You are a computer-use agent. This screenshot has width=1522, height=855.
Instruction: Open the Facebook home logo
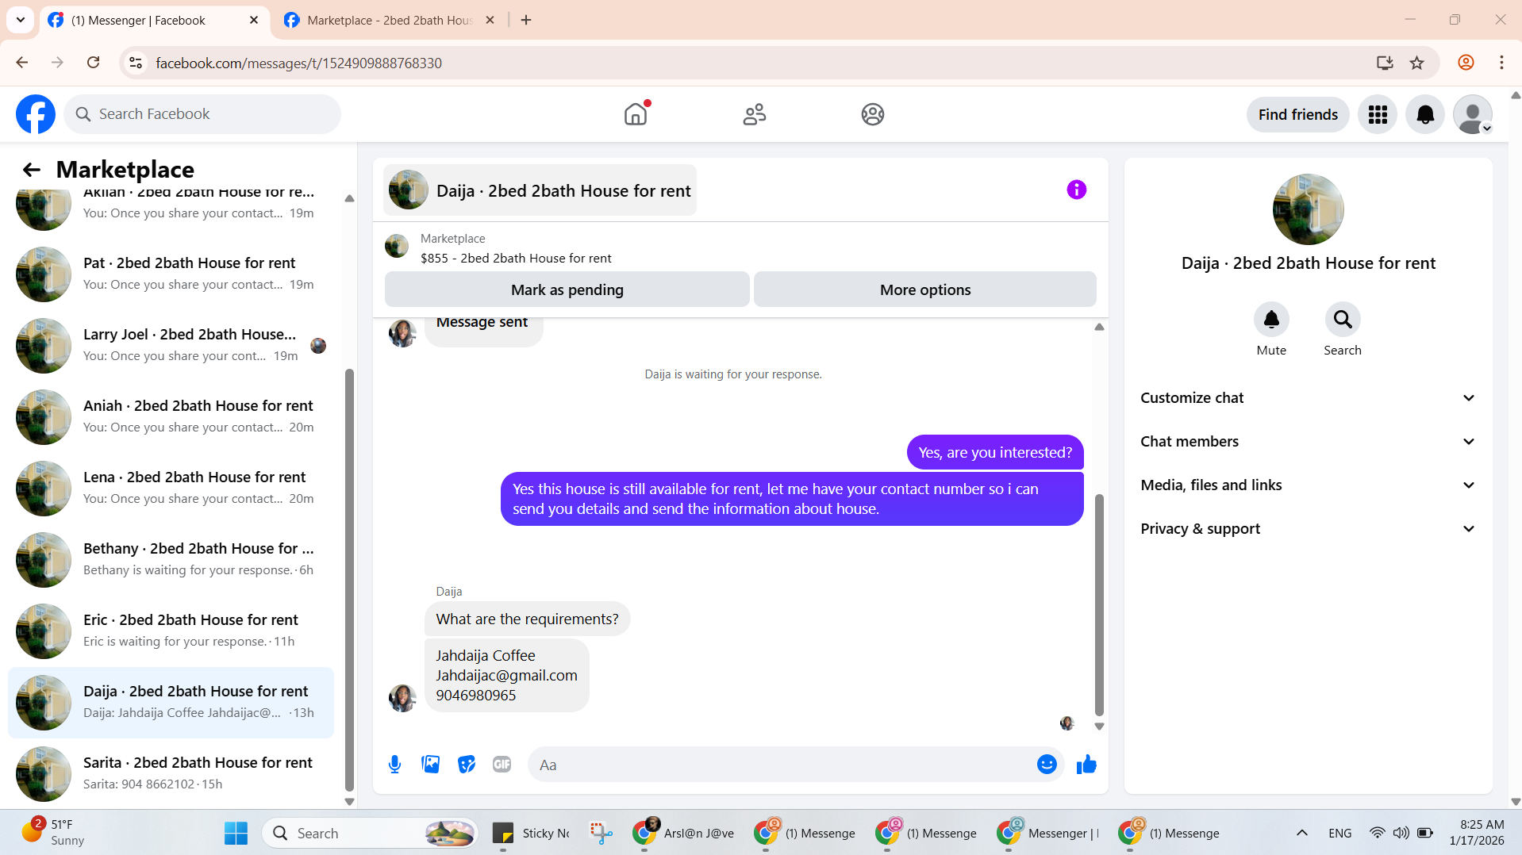[x=36, y=114]
